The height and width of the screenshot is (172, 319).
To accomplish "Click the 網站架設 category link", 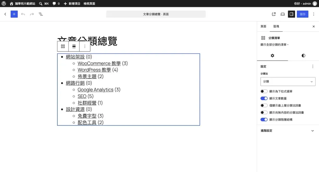I will 75,57.
